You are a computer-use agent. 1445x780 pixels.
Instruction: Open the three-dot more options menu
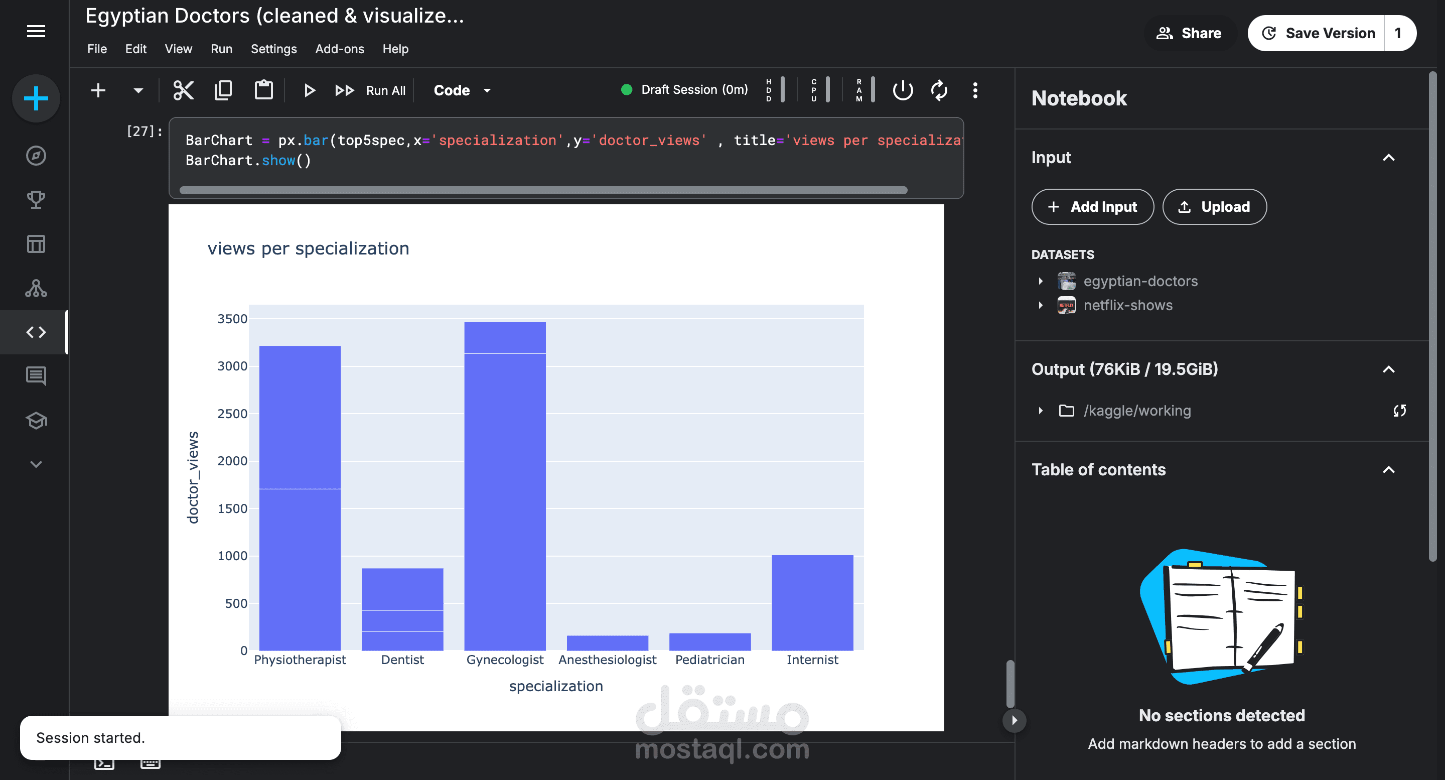click(975, 90)
